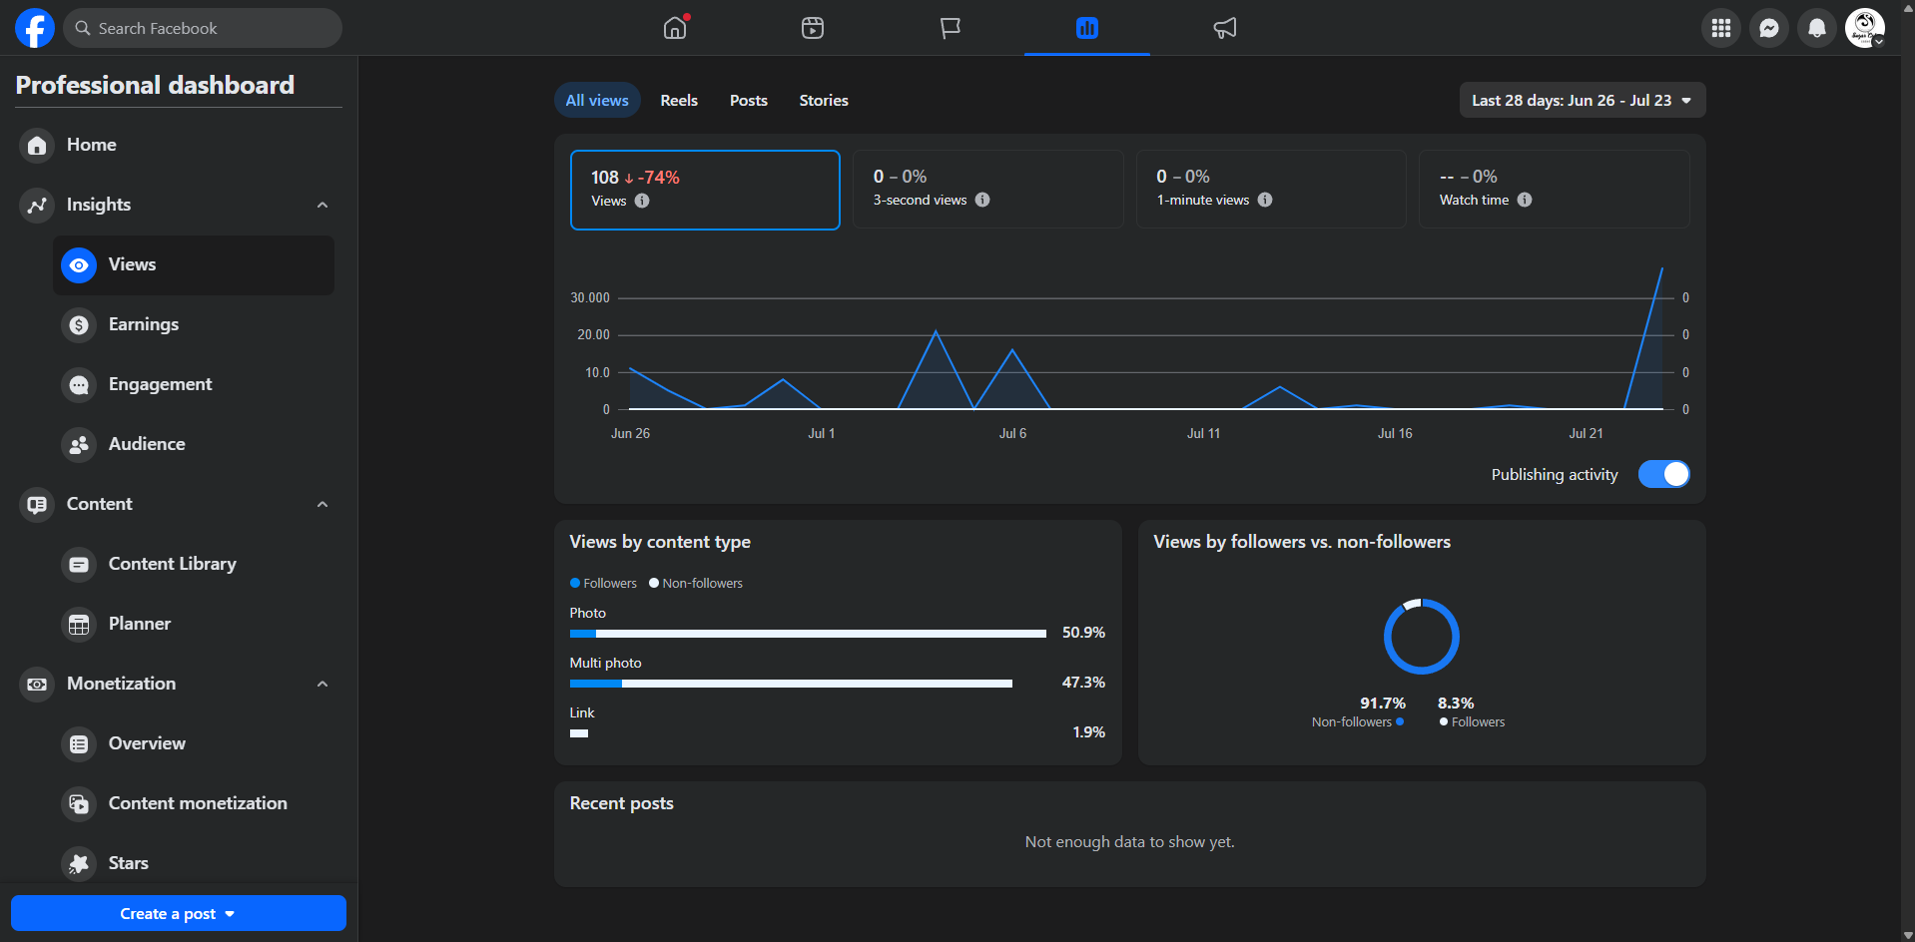Click the Facebook logo
The width and height of the screenshot is (1915, 942).
click(x=35, y=28)
